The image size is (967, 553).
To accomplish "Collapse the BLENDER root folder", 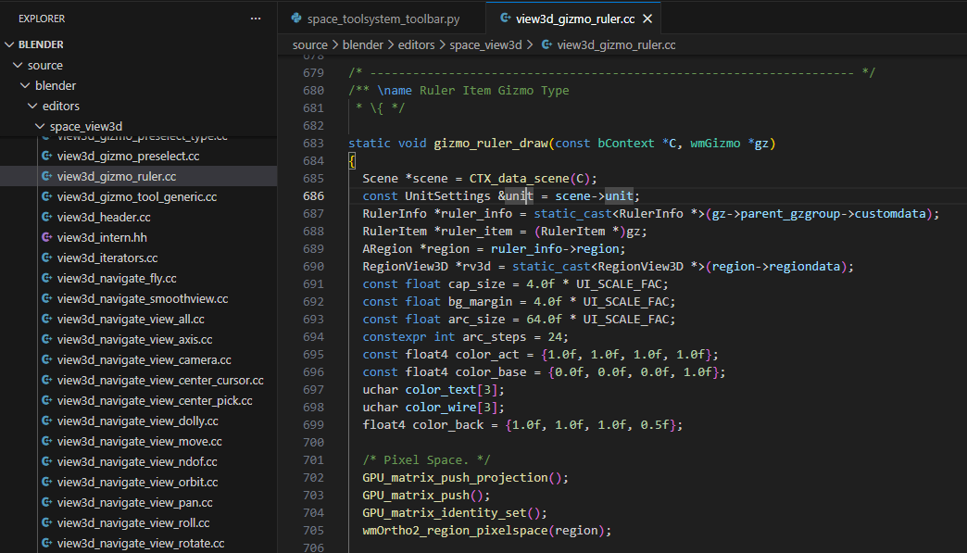I will (9, 44).
